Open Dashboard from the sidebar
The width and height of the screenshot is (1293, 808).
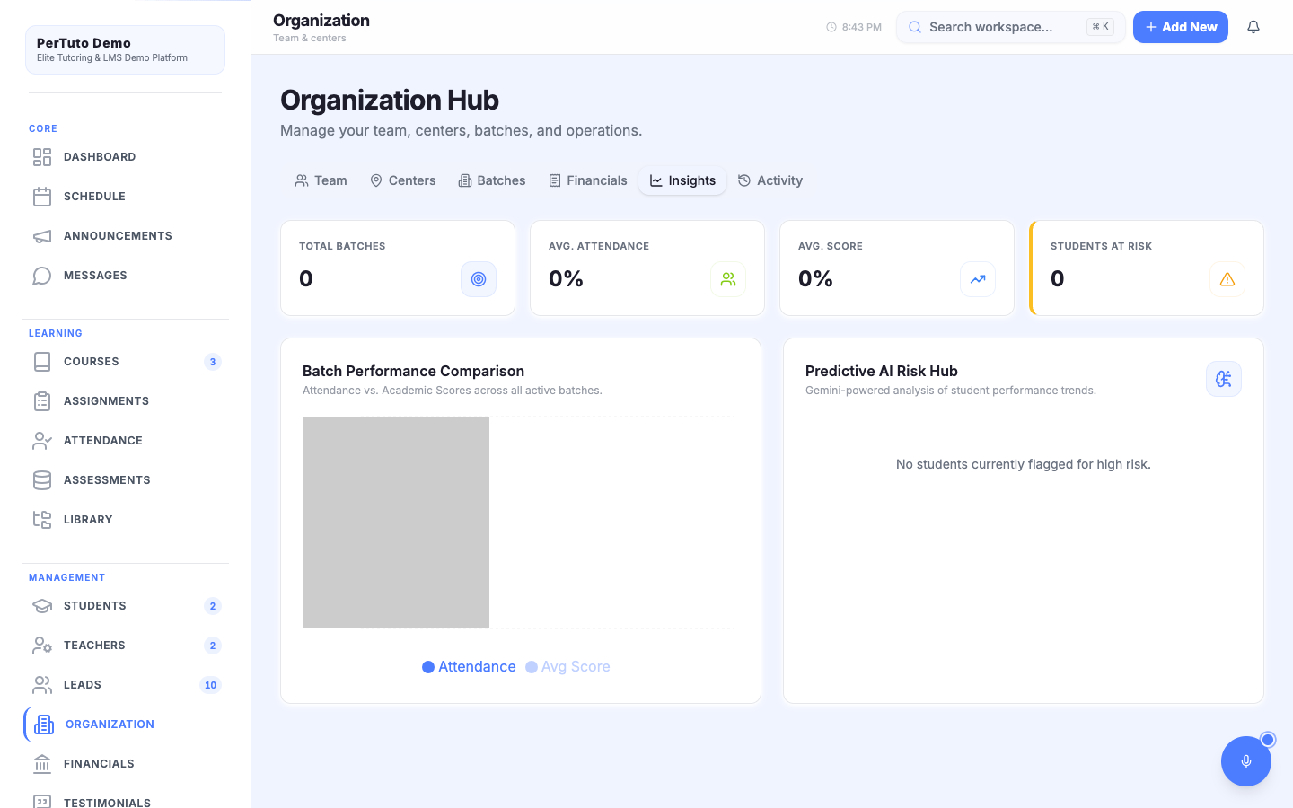(x=125, y=157)
